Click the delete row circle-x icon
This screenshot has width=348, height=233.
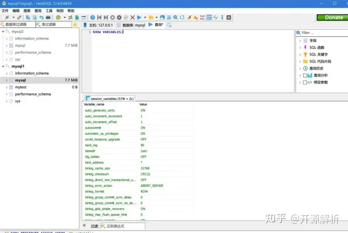[x=119, y=17]
